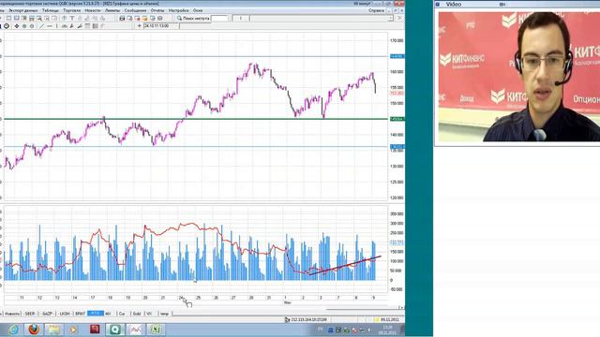Open the media player taskbar icon
The image size is (600, 337).
coord(73,330)
